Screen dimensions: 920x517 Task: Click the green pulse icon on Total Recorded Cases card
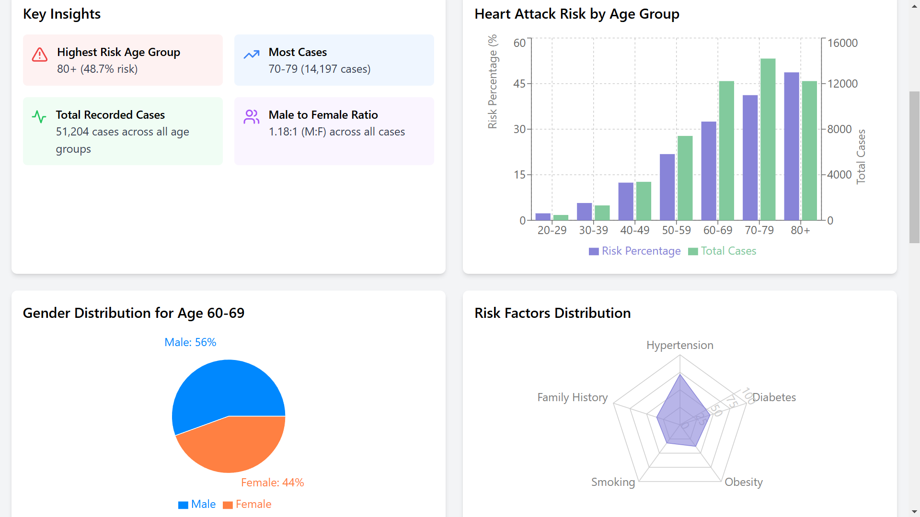coord(39,117)
